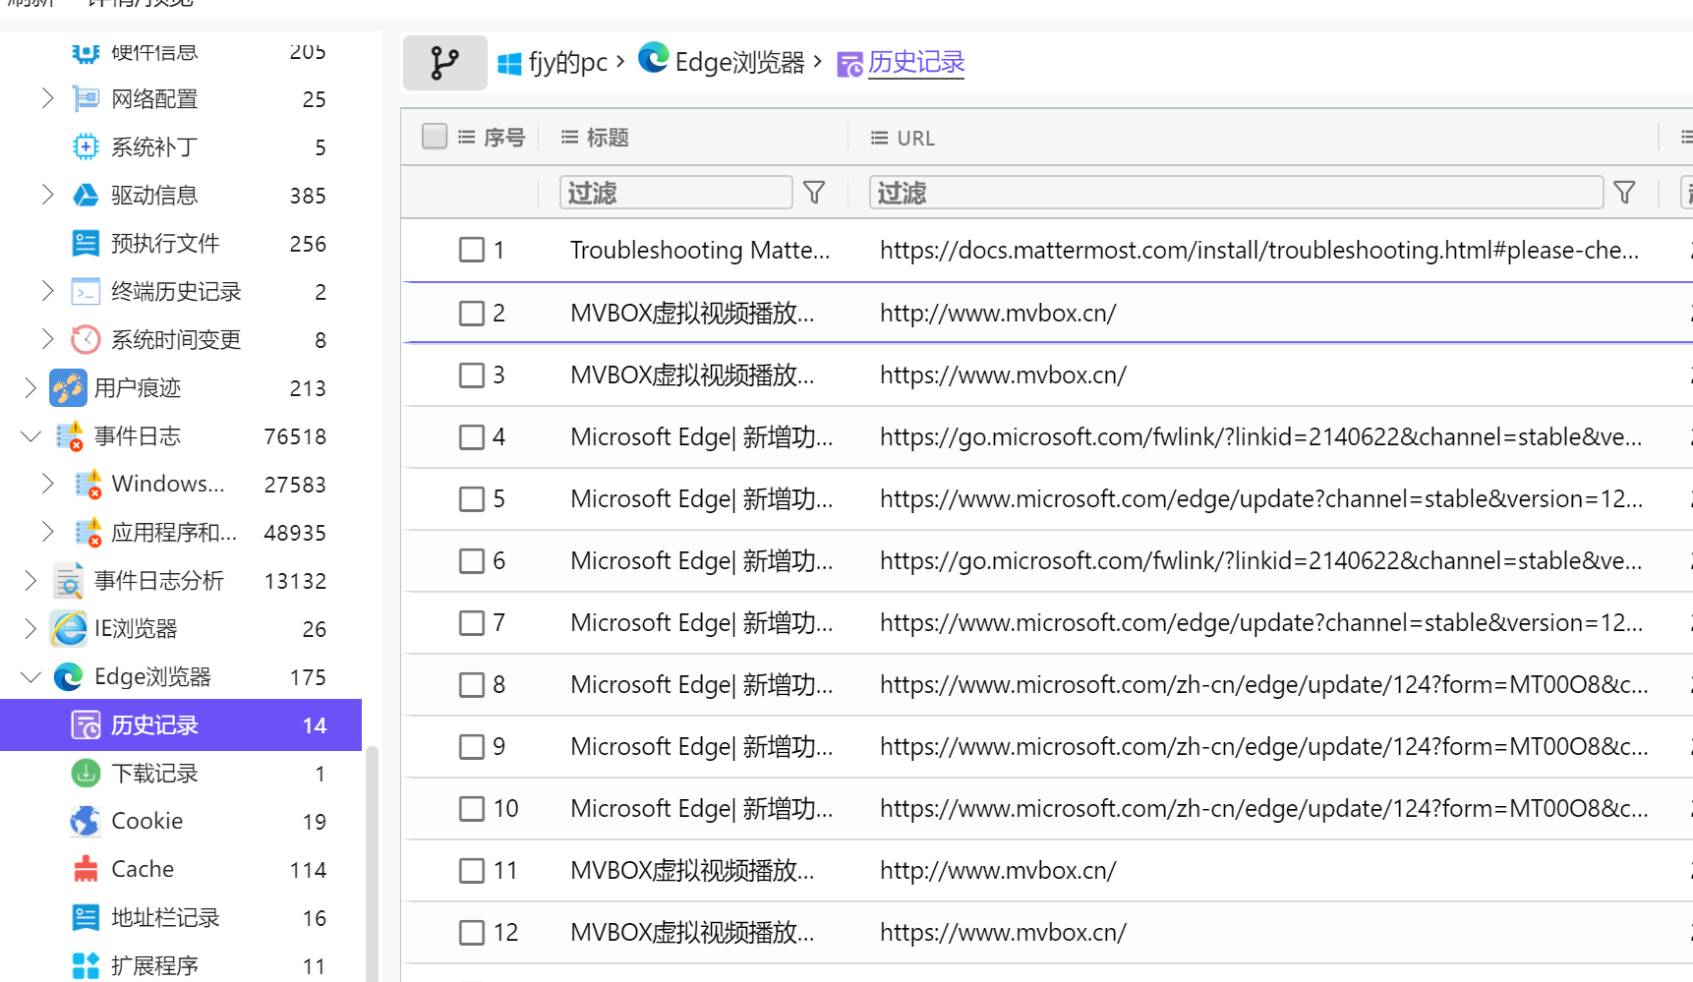Screen dimensions: 1693x982
Task: Click the 标题 filter input field
Action: pyautogui.click(x=676, y=193)
